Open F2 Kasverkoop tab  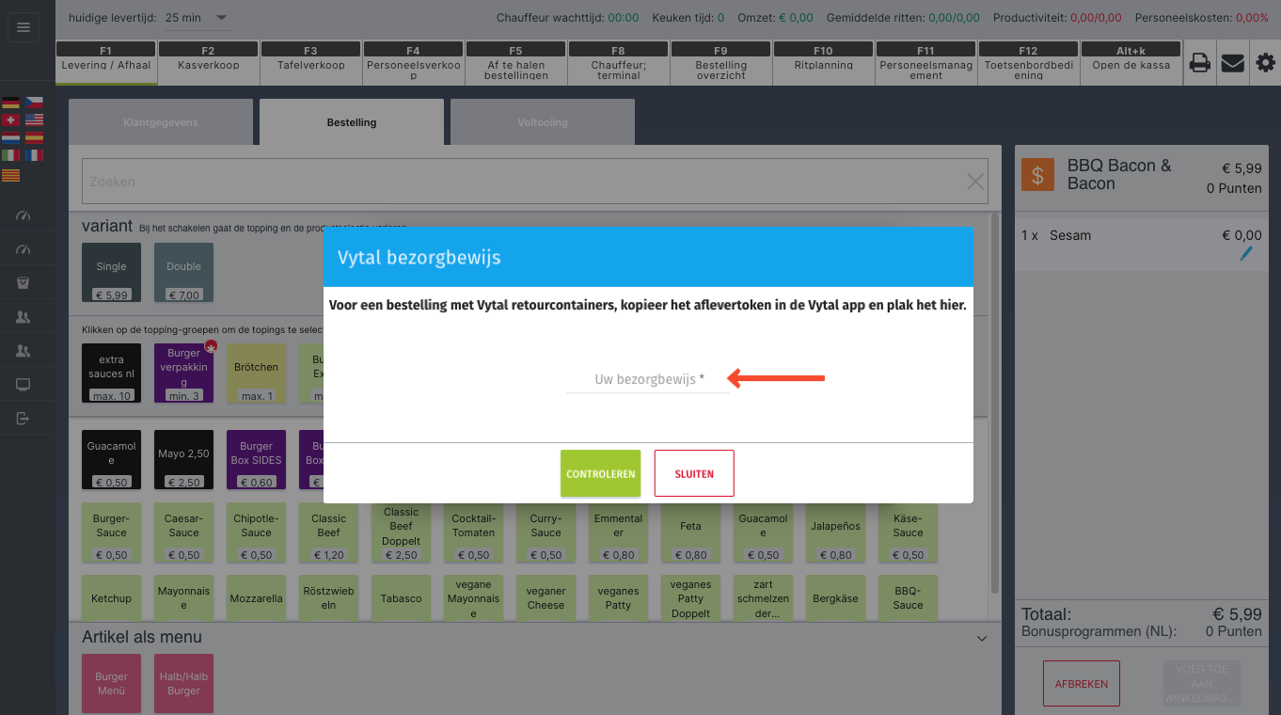coord(208,63)
